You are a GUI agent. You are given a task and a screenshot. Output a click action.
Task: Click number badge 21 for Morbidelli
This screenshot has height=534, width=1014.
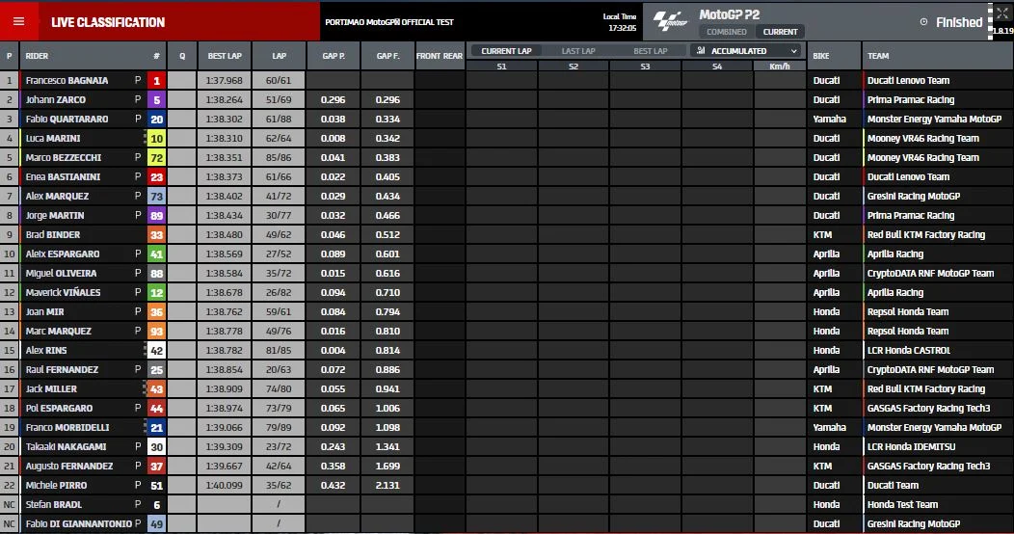[x=156, y=428]
